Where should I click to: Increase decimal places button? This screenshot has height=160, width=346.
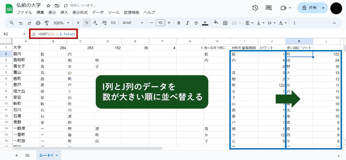(104, 23)
